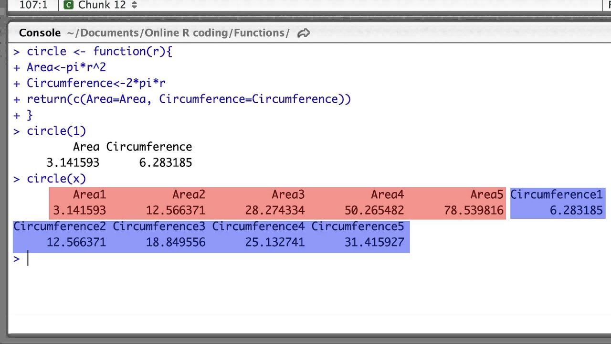Click the 3.141593 value under circle(1) output

[73, 162]
